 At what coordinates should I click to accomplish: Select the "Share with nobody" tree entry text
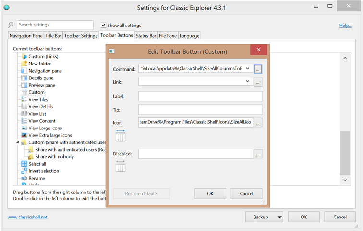tap(55, 157)
